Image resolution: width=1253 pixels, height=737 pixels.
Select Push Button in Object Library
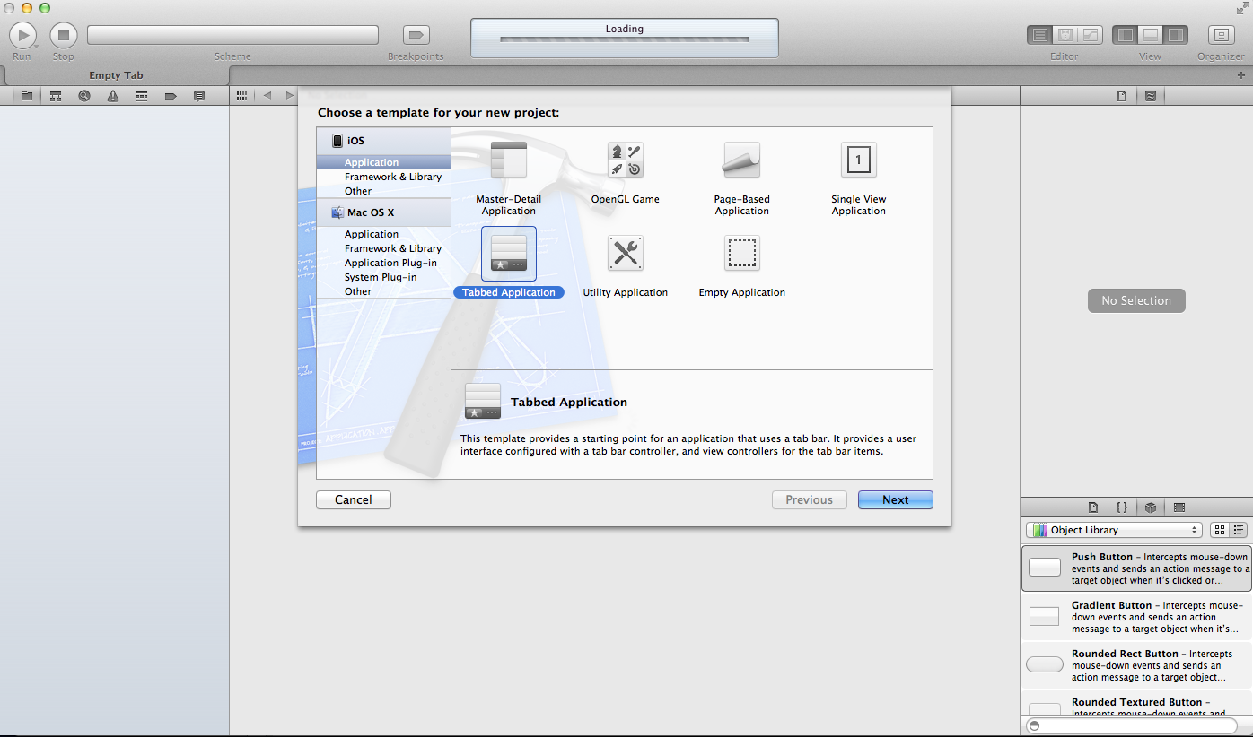(x=1136, y=568)
